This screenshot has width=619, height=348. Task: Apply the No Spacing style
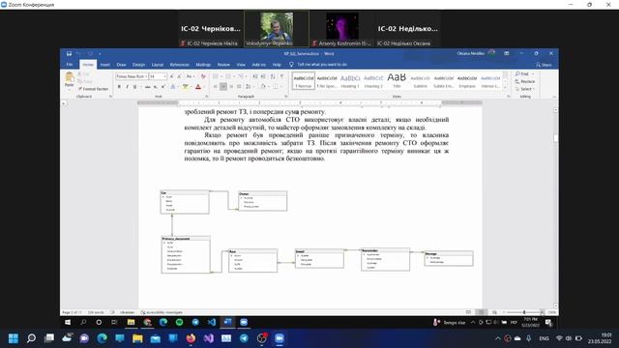tap(327, 81)
